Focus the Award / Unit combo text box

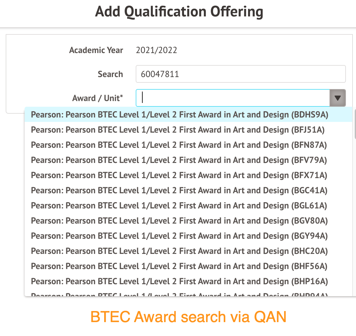tap(233, 98)
